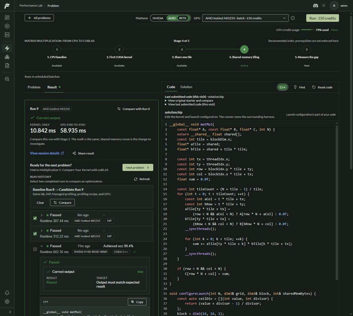Image resolution: width=353 pixels, height=316 pixels.
Task: Uncheck the 312.22 ms run checkbox
Action: [35, 234]
